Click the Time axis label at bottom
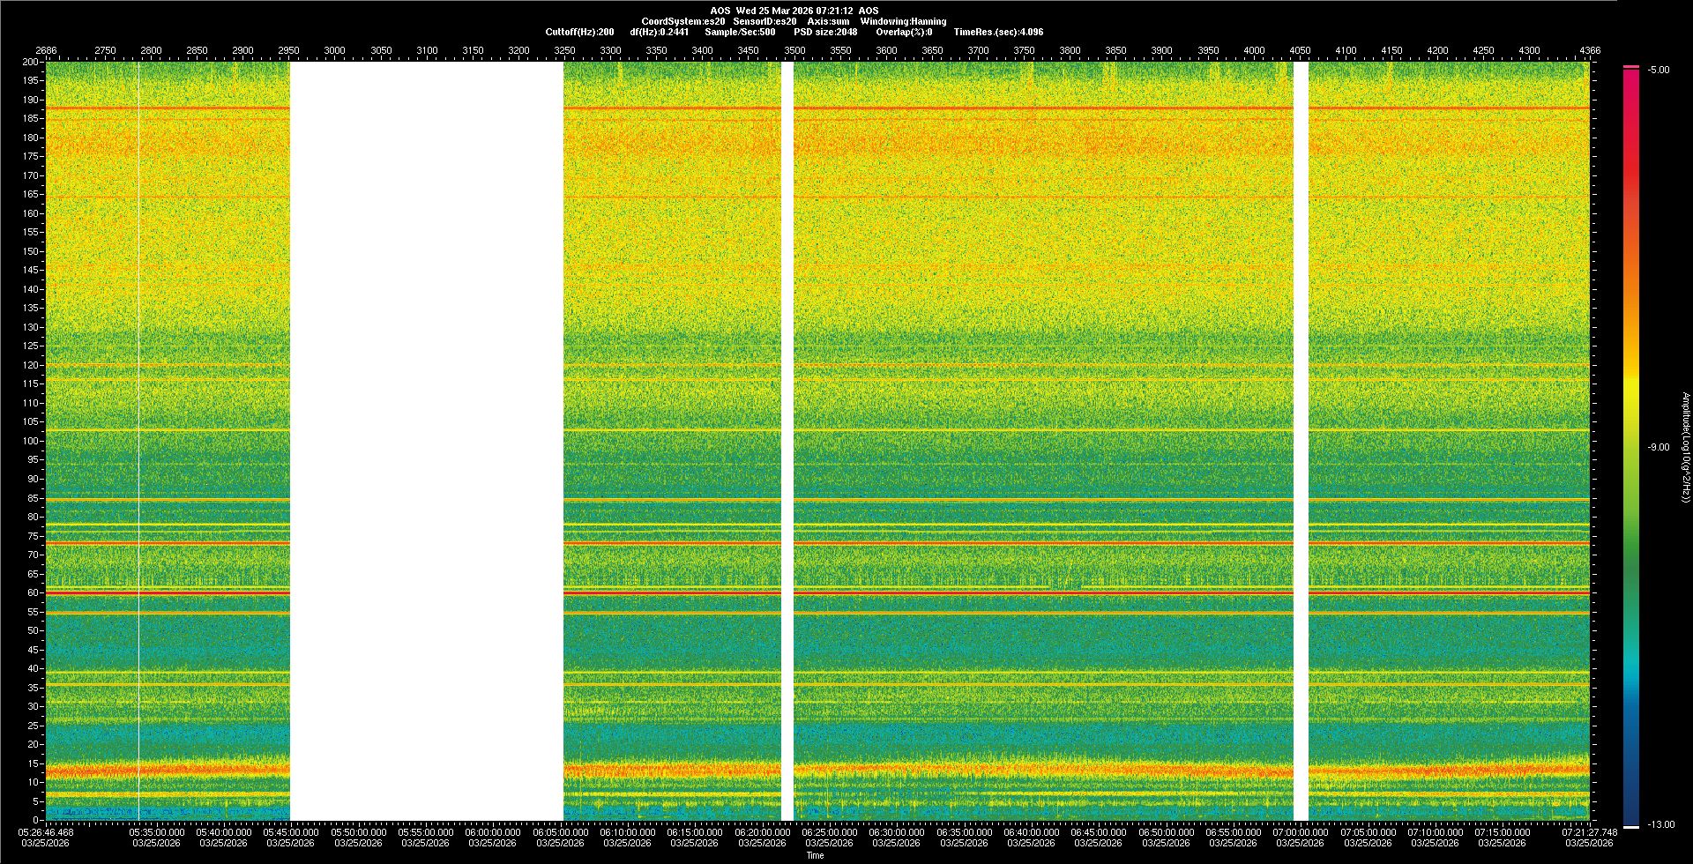The height and width of the screenshot is (864, 1693). (815, 855)
